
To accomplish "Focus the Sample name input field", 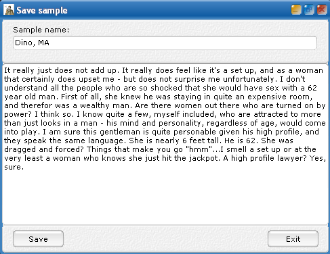I will click(x=165, y=43).
